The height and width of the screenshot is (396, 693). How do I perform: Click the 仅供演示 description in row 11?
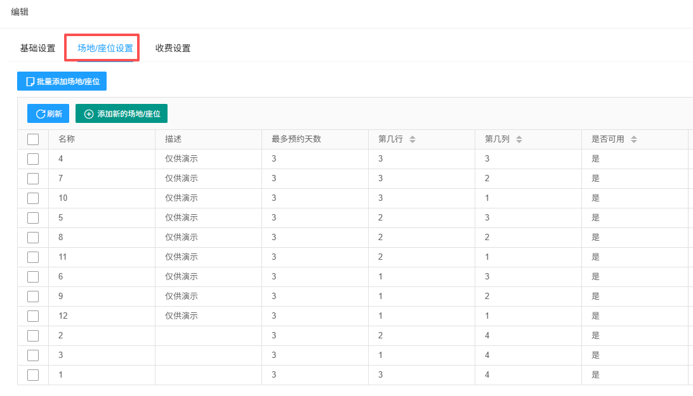[x=181, y=257]
